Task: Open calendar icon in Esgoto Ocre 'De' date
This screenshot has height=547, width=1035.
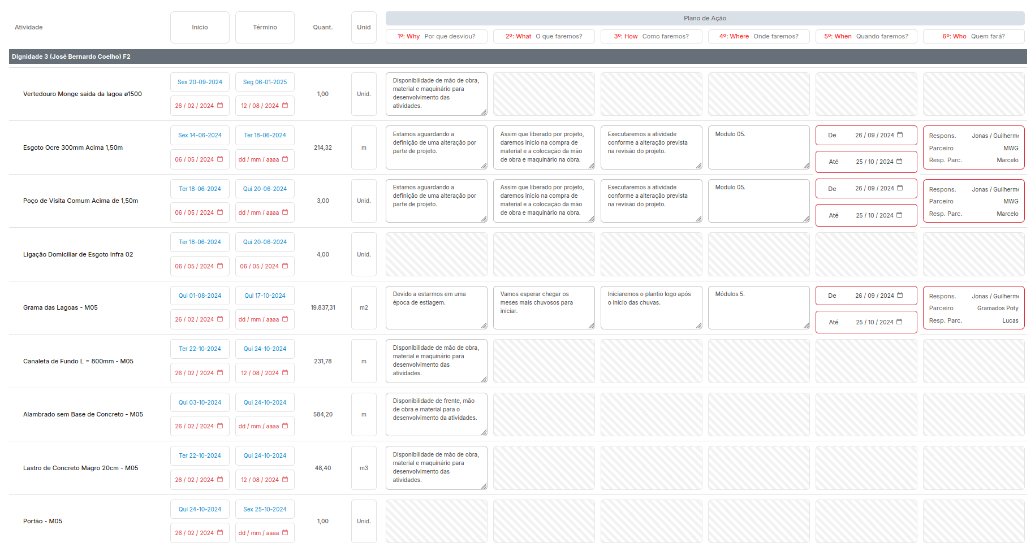Action: (900, 135)
